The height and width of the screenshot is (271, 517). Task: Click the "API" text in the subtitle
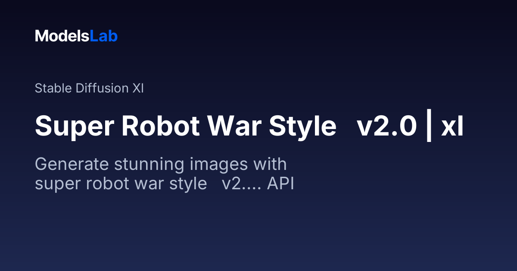[280, 184]
